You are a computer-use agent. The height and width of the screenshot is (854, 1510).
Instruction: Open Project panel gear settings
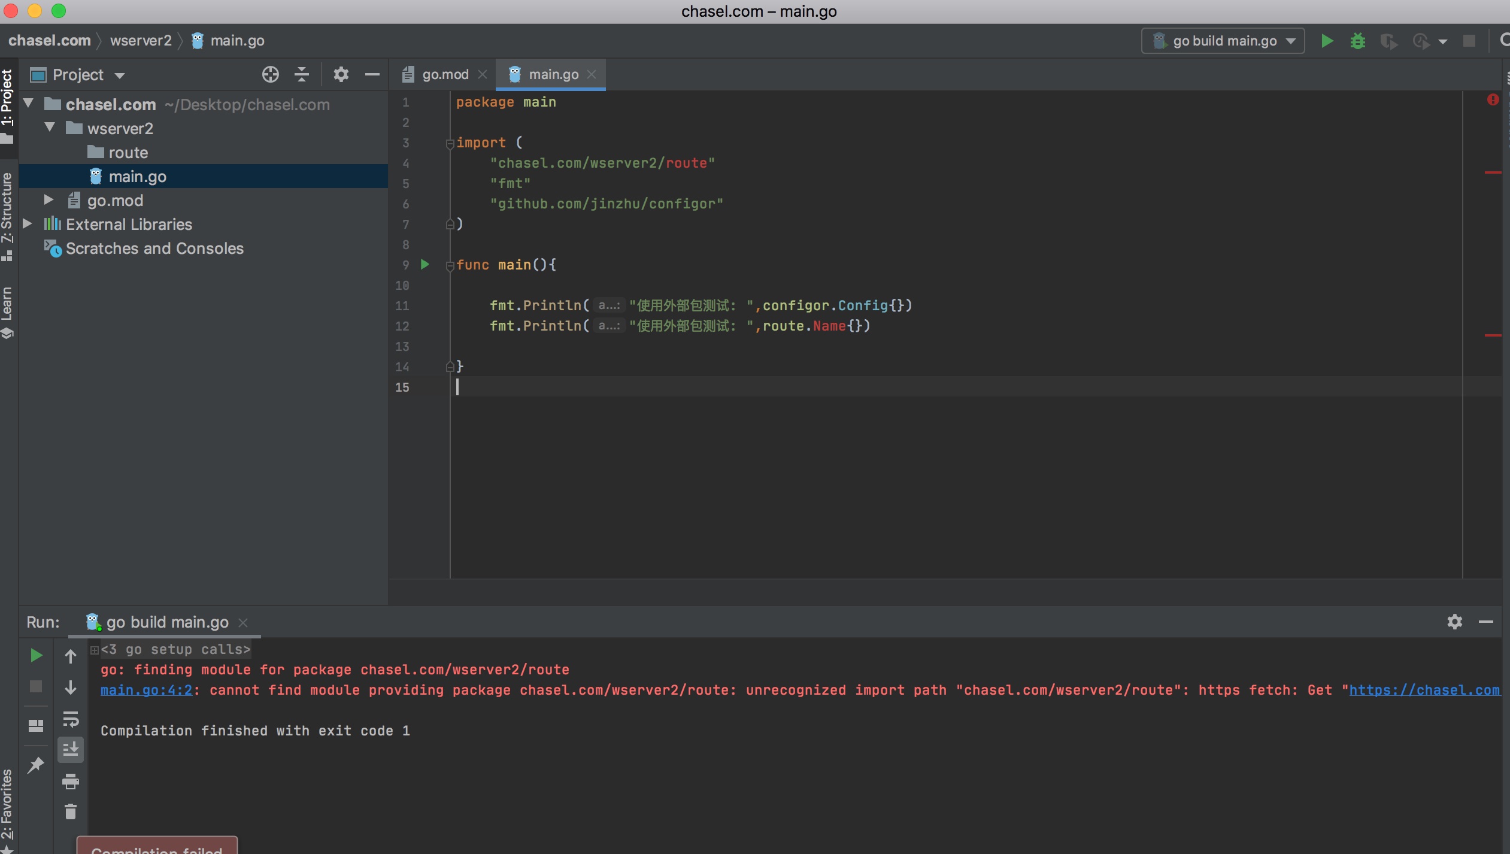(341, 74)
